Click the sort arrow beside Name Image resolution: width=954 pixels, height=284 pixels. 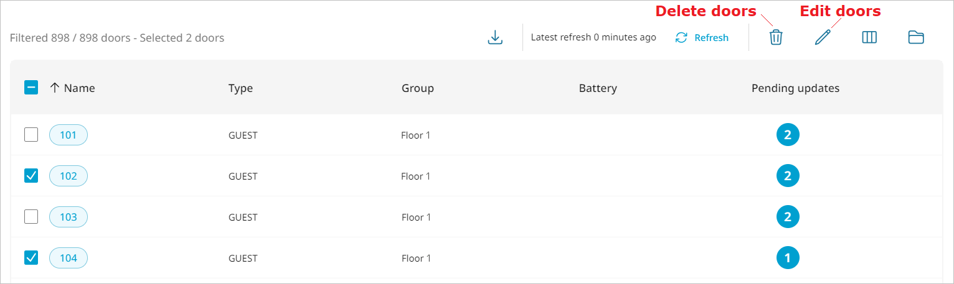click(x=55, y=88)
